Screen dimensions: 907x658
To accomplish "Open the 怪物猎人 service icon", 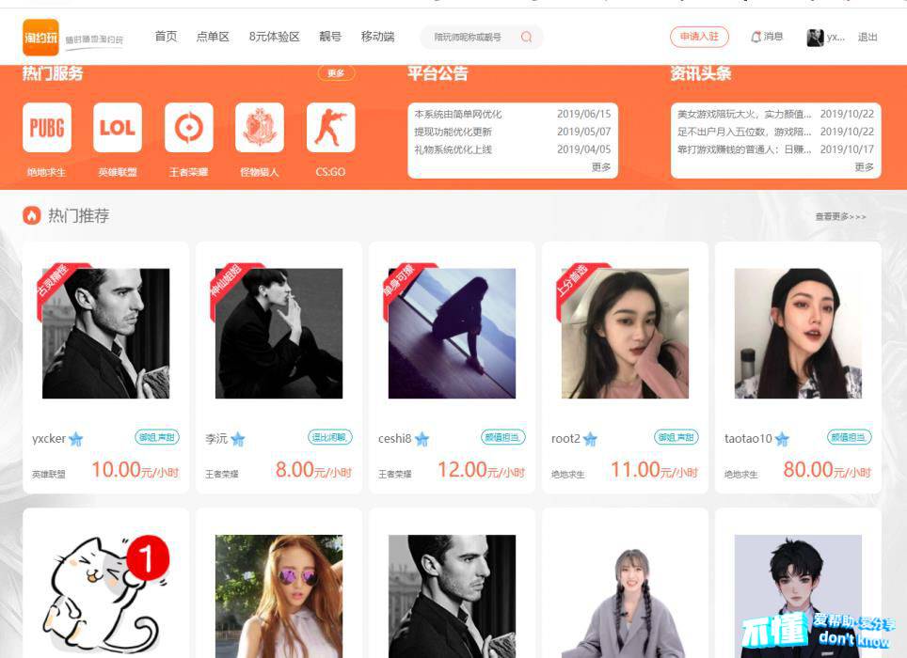I will tap(260, 128).
